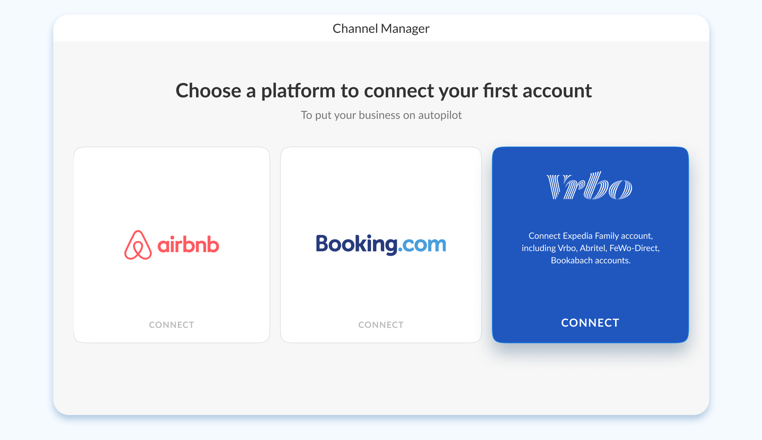Click the 'Choose a platform' heading

coord(384,91)
